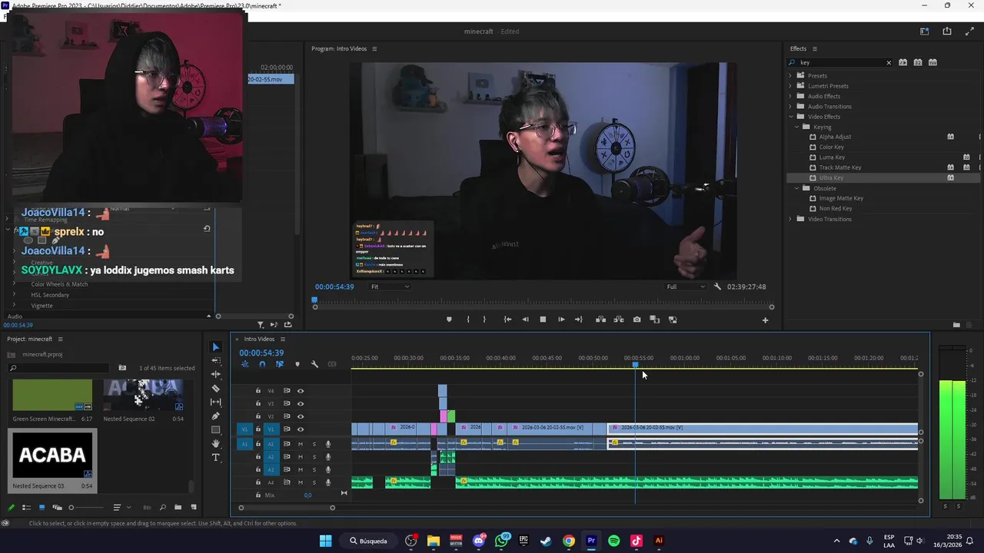Click Mark In button
984x553 pixels.
click(x=467, y=320)
